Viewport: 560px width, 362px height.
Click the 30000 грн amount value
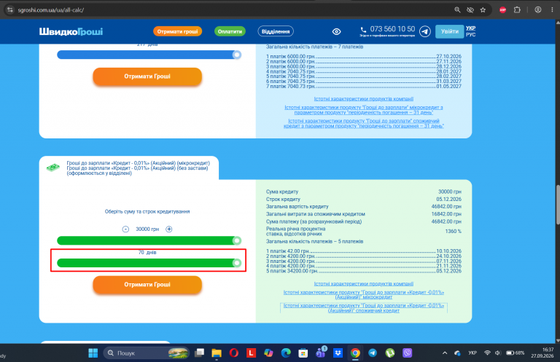(x=147, y=229)
